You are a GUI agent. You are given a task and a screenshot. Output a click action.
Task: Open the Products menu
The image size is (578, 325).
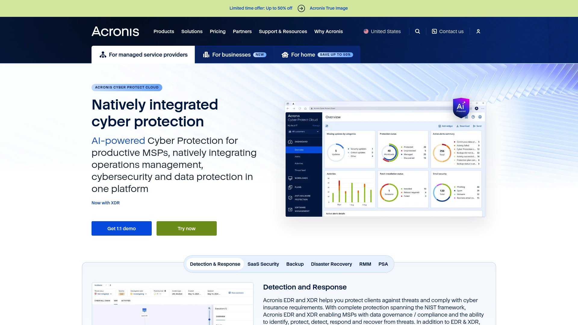[163, 31]
